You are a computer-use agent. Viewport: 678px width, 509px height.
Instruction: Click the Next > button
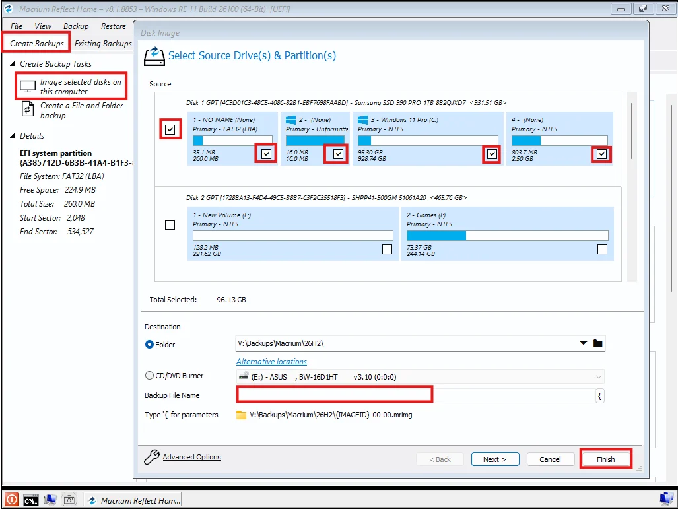tap(495, 459)
